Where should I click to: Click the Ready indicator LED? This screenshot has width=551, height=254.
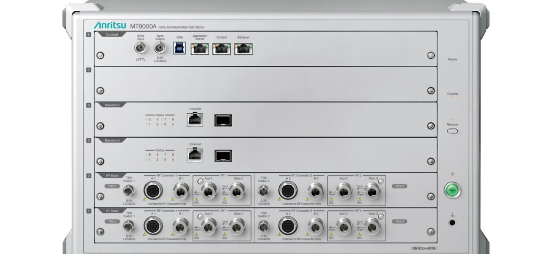tap(453, 63)
